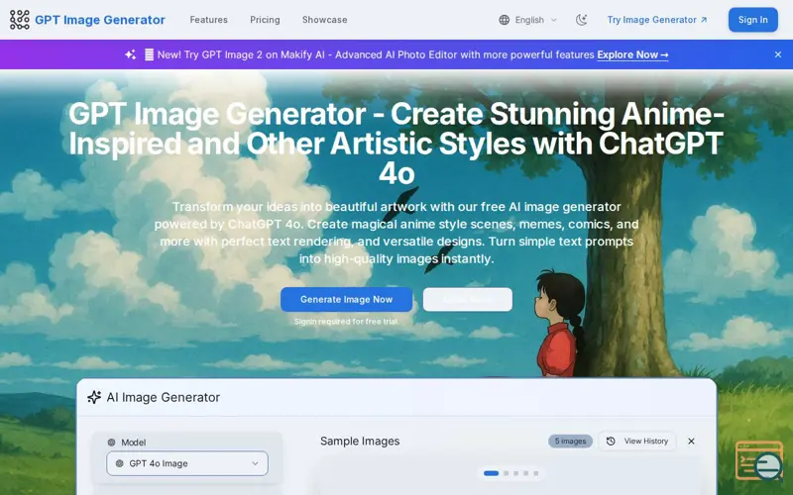This screenshot has width=793, height=495.
Task: Open the GPT 4o Image model dropdown
Action: (x=187, y=463)
